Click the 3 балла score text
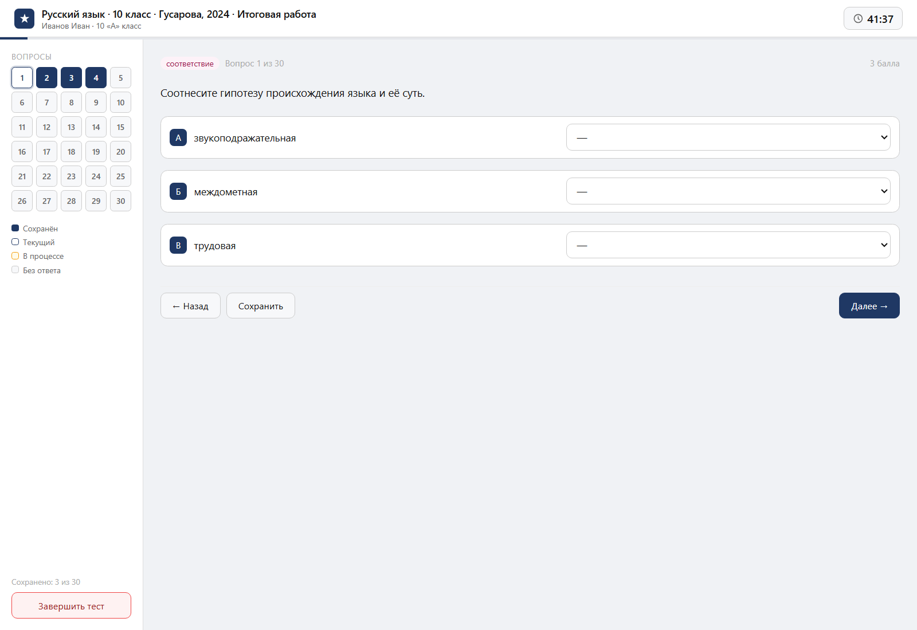Viewport: 917px width, 630px height. (884, 64)
